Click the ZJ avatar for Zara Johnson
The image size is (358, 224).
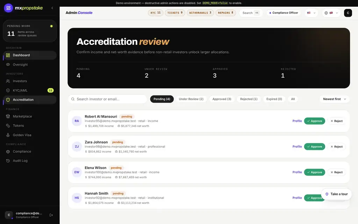(x=77, y=147)
